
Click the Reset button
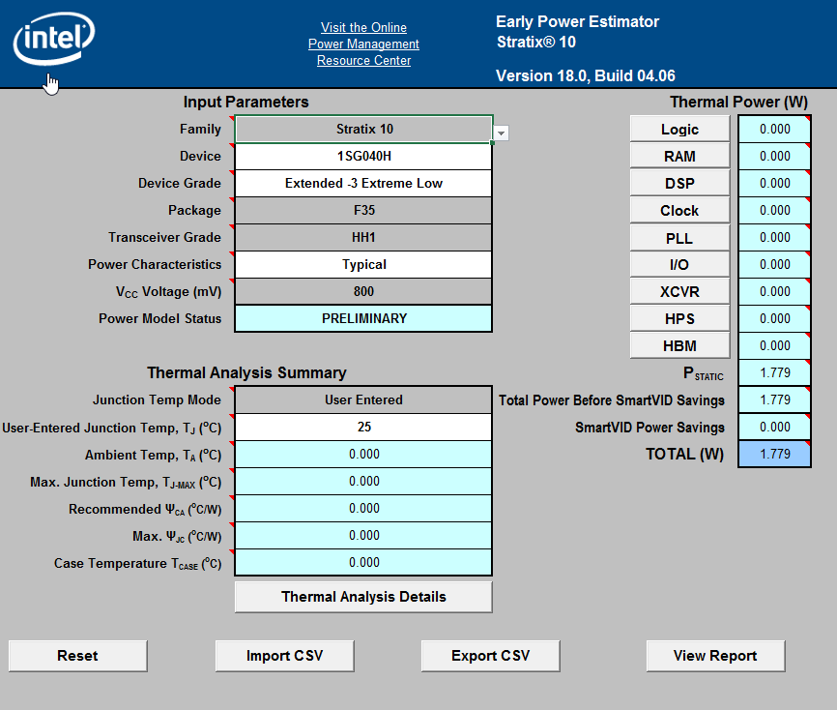(x=78, y=656)
